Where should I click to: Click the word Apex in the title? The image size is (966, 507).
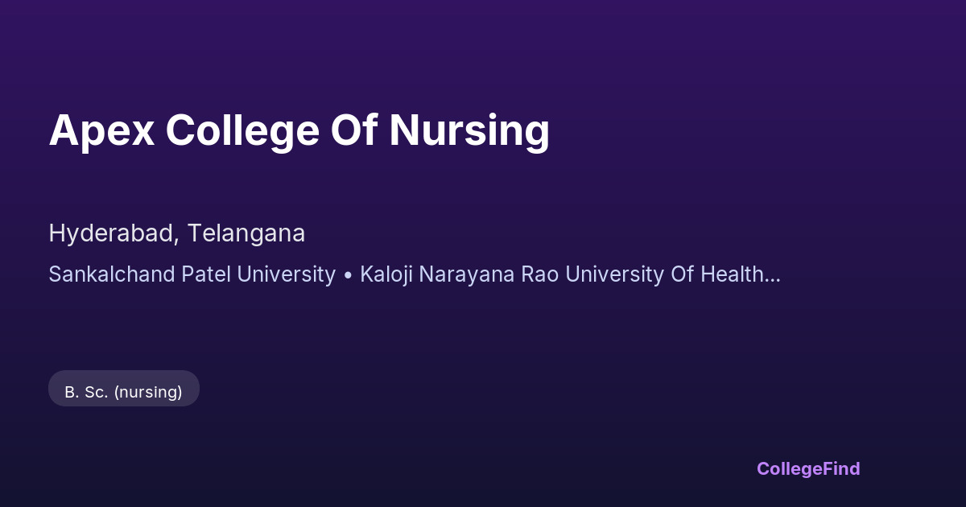[101, 130]
